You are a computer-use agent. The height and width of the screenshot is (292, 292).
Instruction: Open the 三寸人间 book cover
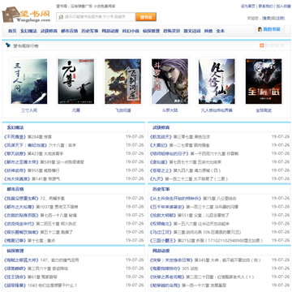[x=29, y=81]
